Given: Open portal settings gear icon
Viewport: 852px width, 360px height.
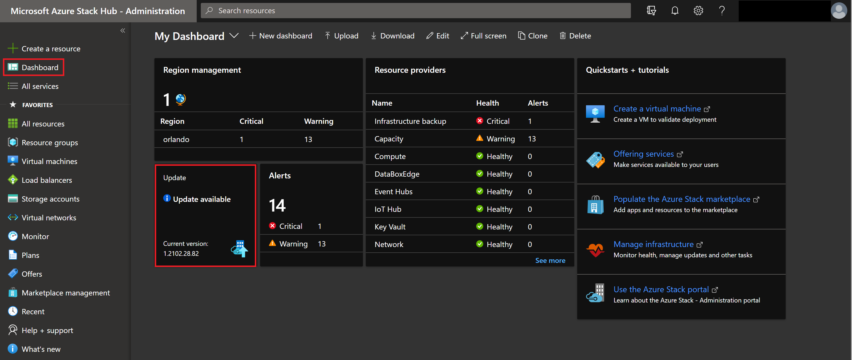Looking at the screenshot, I should tap(698, 11).
